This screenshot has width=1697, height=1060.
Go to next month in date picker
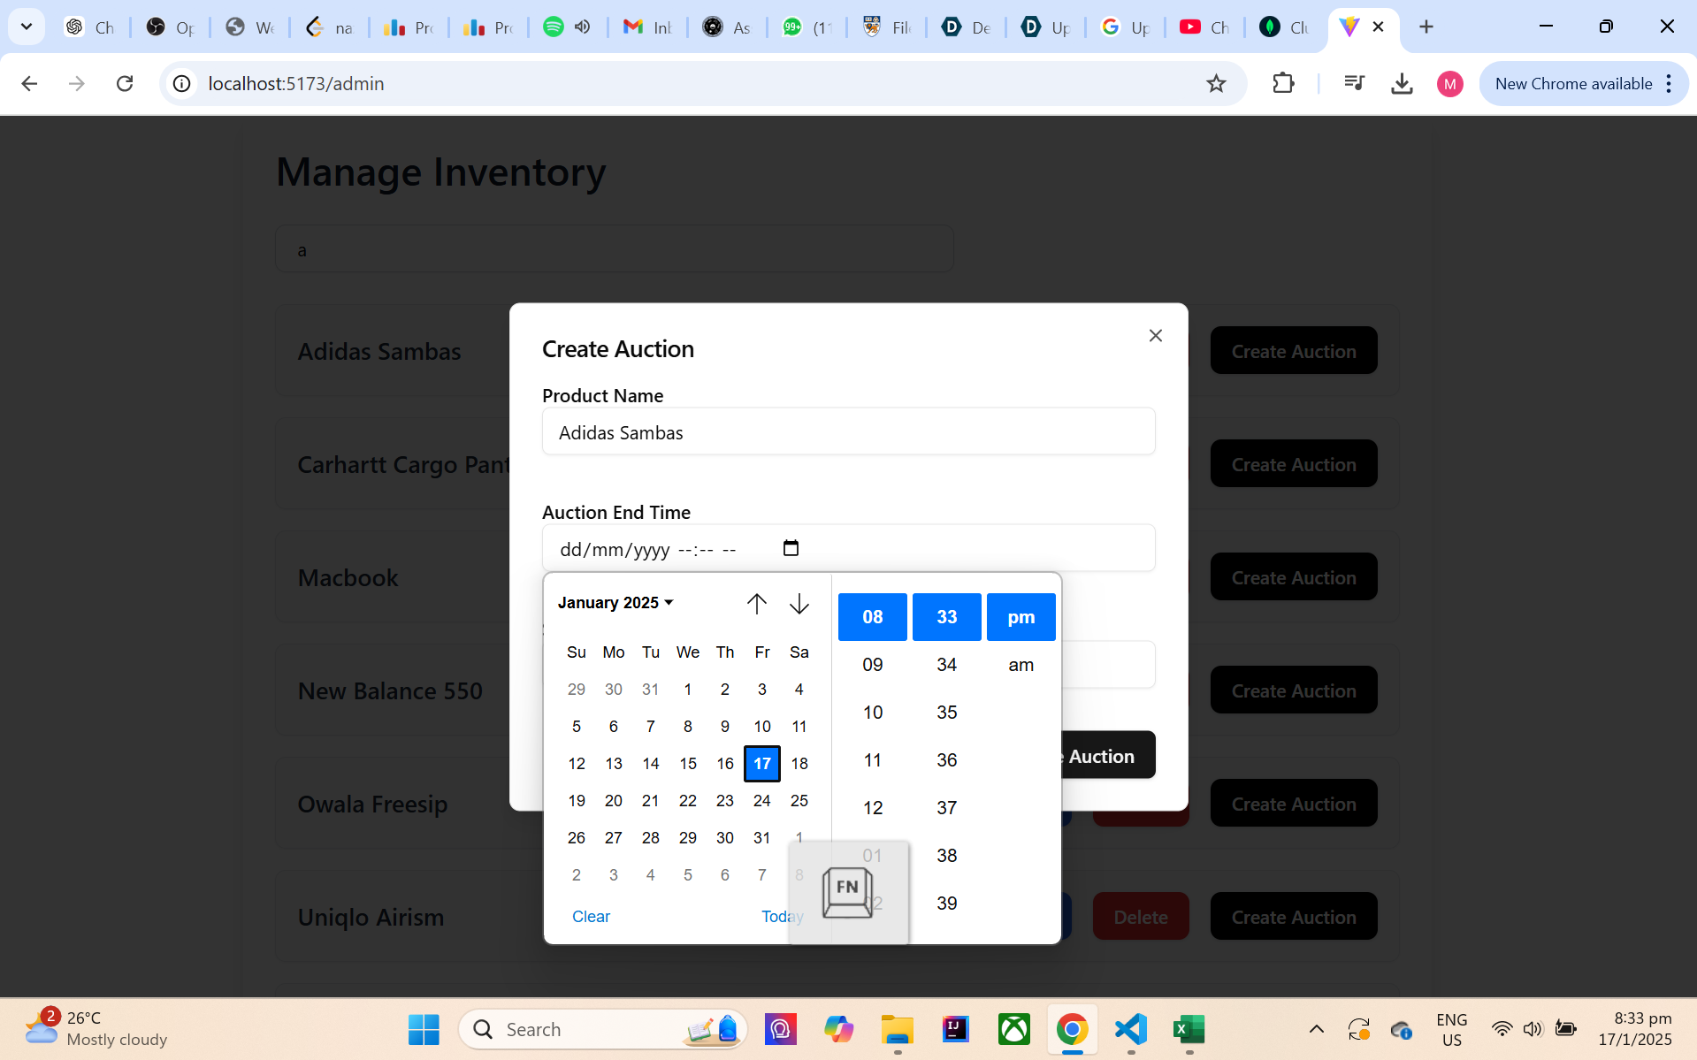click(x=799, y=604)
